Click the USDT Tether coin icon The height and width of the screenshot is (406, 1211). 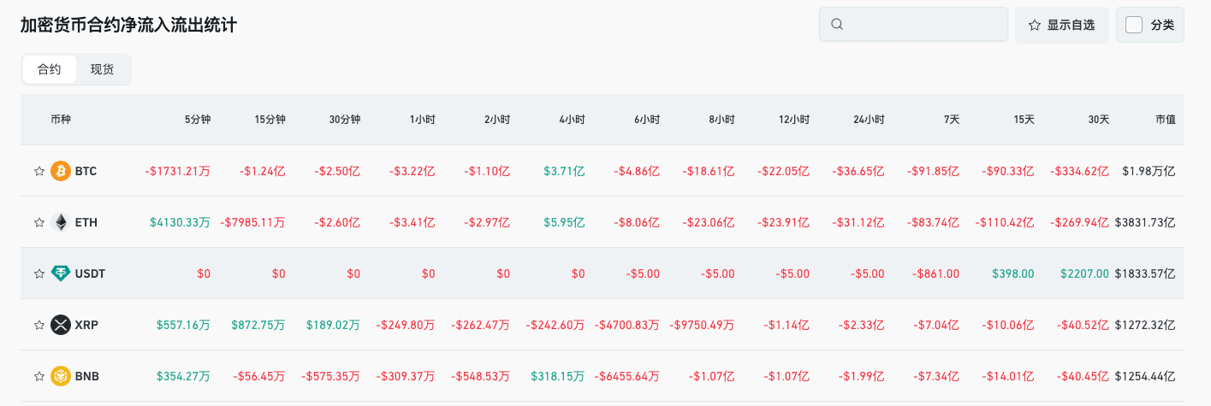(61, 274)
